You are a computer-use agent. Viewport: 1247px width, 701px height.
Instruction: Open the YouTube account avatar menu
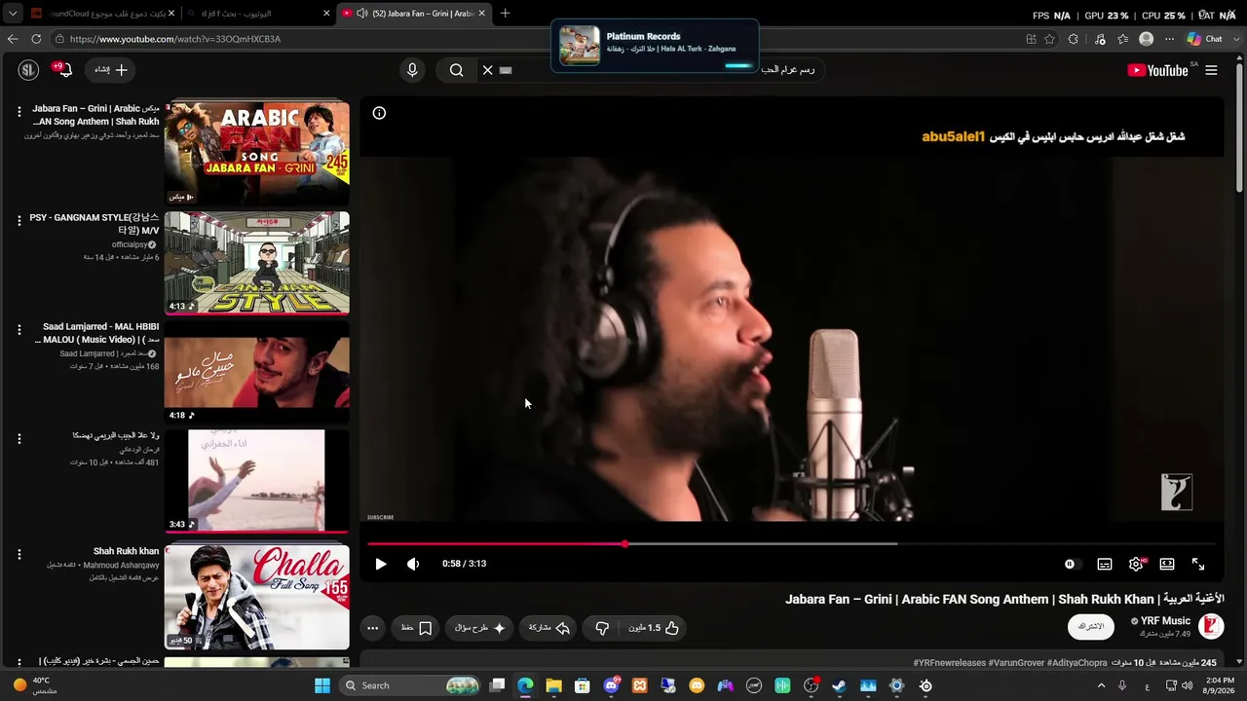[x=28, y=70]
